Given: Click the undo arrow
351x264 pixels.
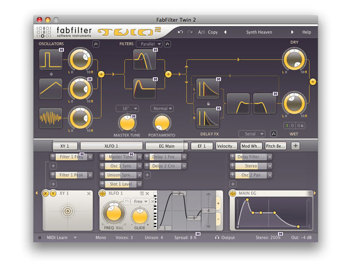Looking at the screenshot, I should point(180,32).
